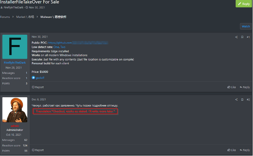Reply to post #1
The width and height of the screenshot is (253, 156).
245,87
